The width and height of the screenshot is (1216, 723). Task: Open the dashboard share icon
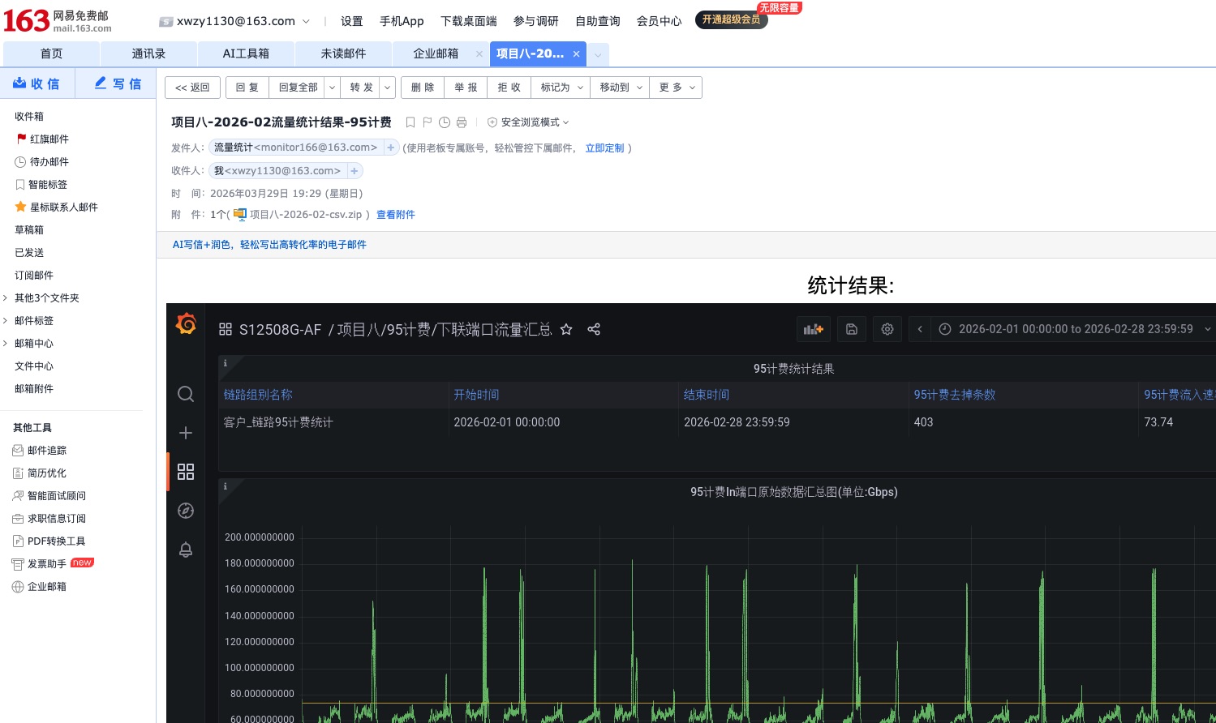point(594,329)
